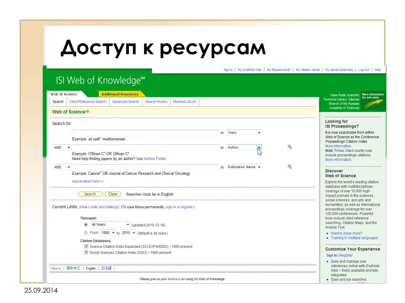The height and width of the screenshot is (303, 405).
Task: Open the Author Finder link
Action: coord(155,159)
